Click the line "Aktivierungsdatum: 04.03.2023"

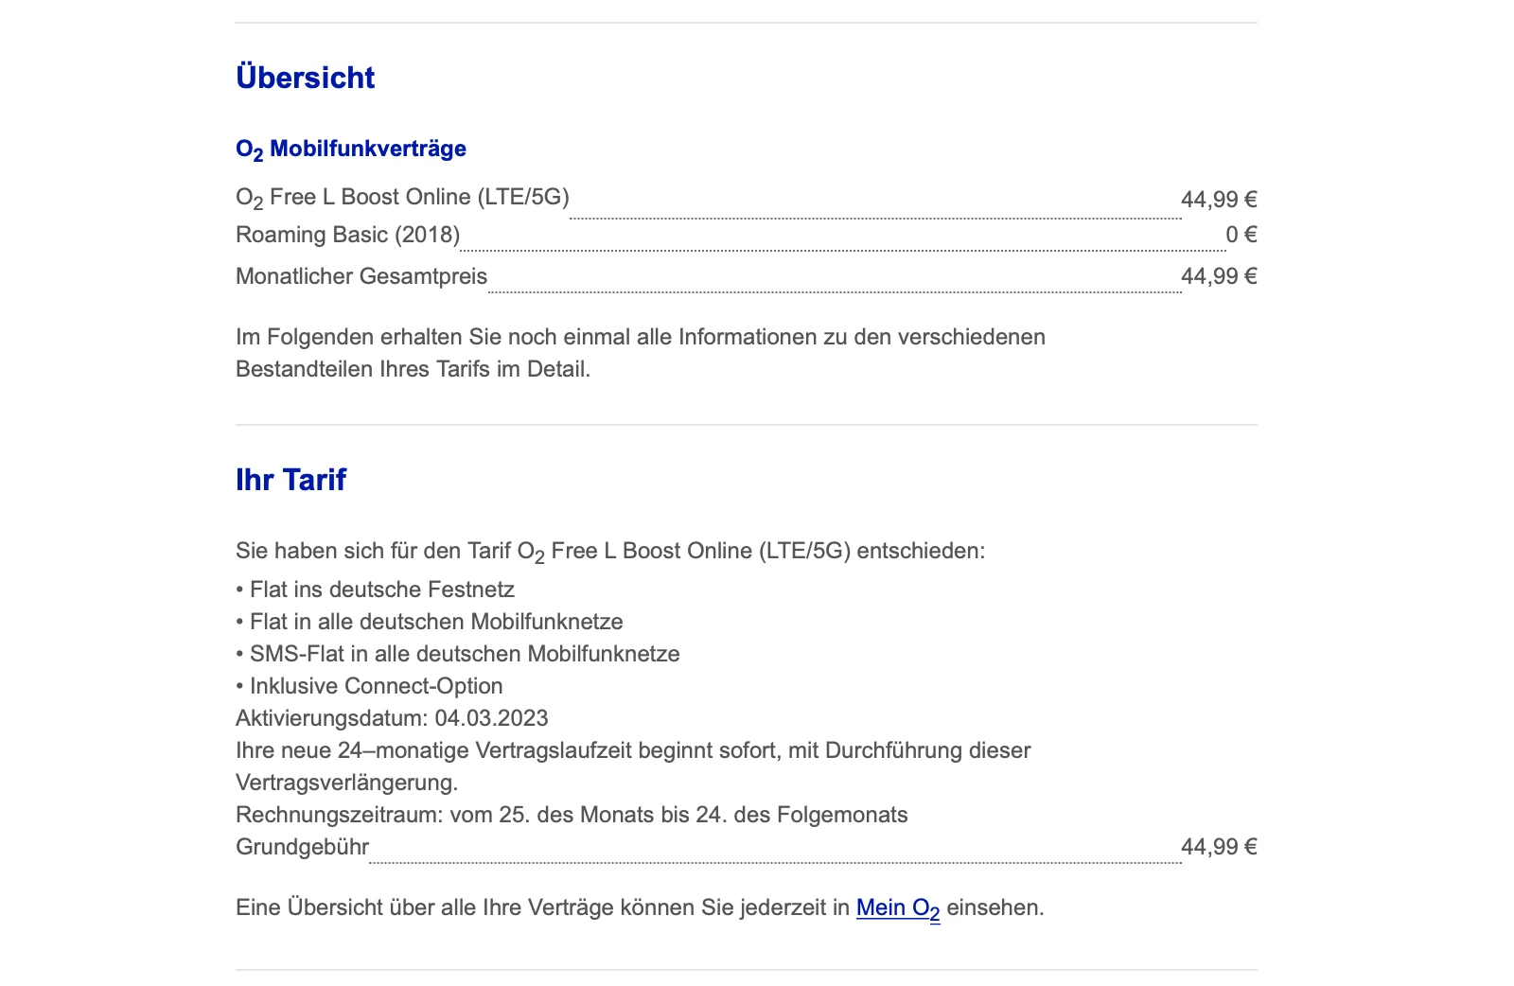click(x=392, y=718)
